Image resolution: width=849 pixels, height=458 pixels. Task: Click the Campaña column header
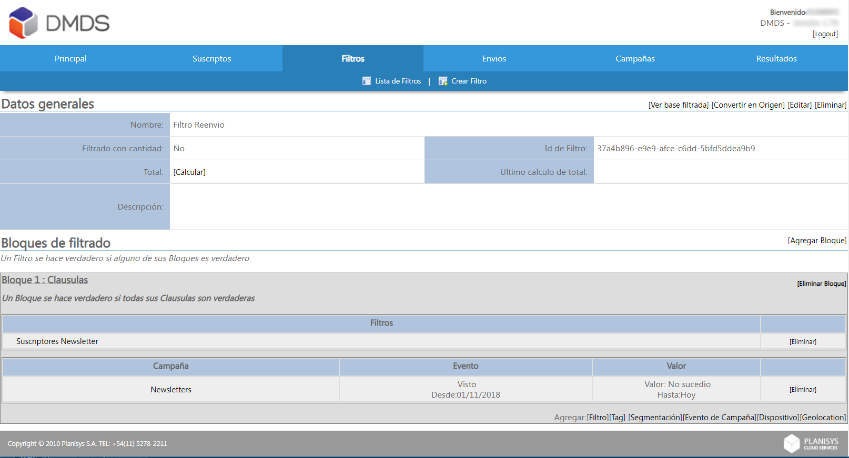171,366
